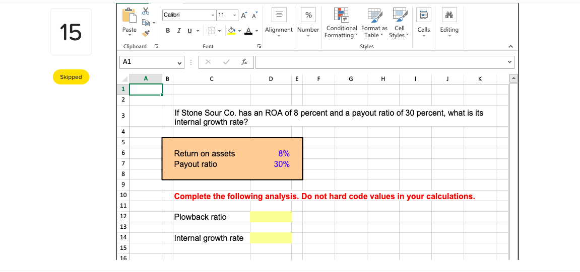The height and width of the screenshot is (272, 580).
Task: Expand fill color options arrow
Action: (x=240, y=31)
